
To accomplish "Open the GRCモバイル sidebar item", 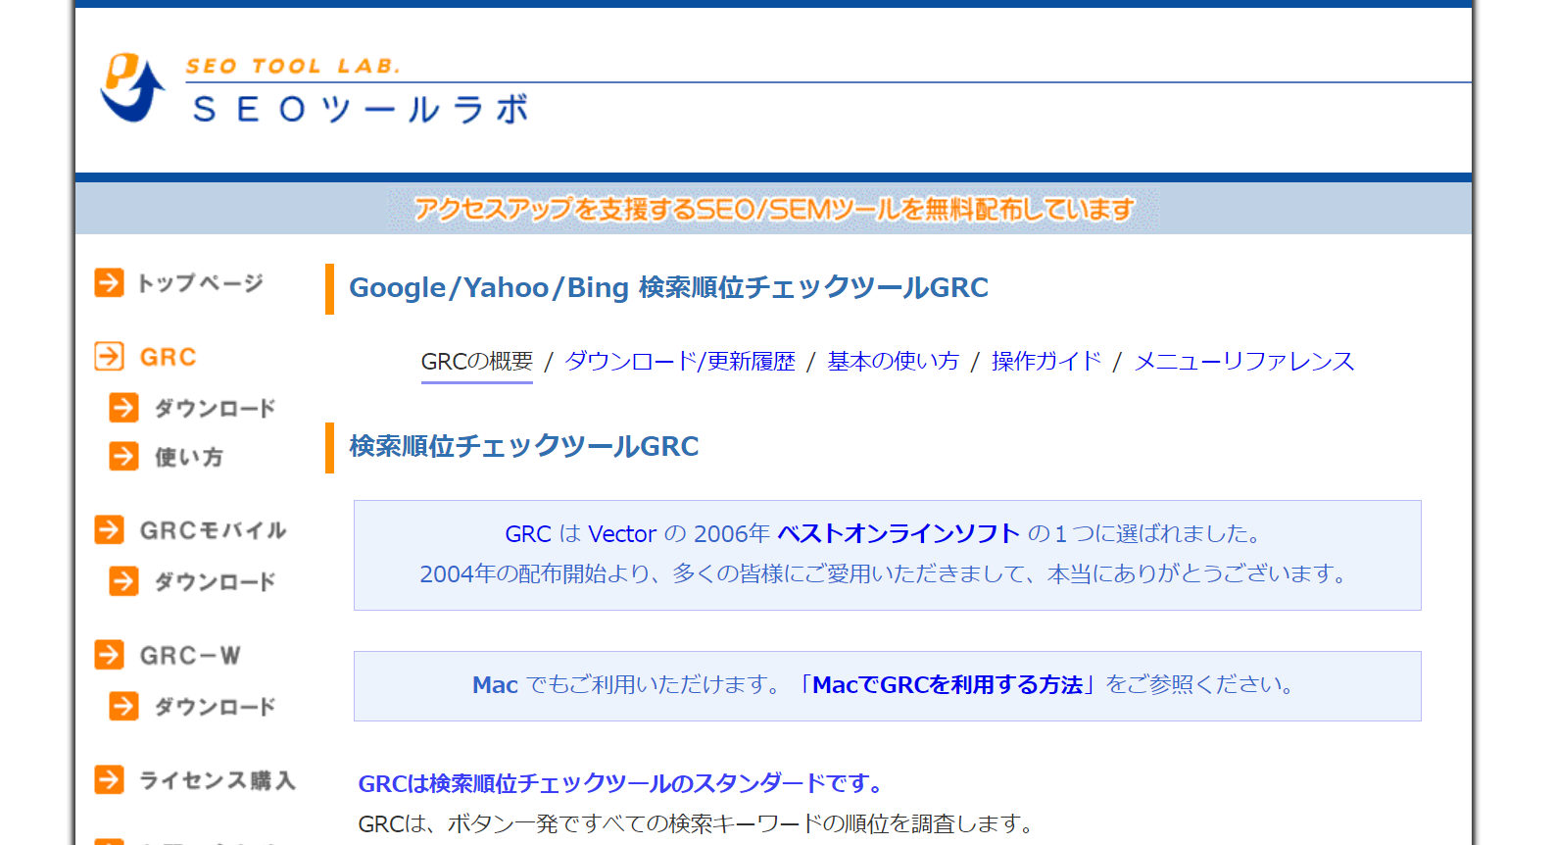I will click(x=213, y=530).
